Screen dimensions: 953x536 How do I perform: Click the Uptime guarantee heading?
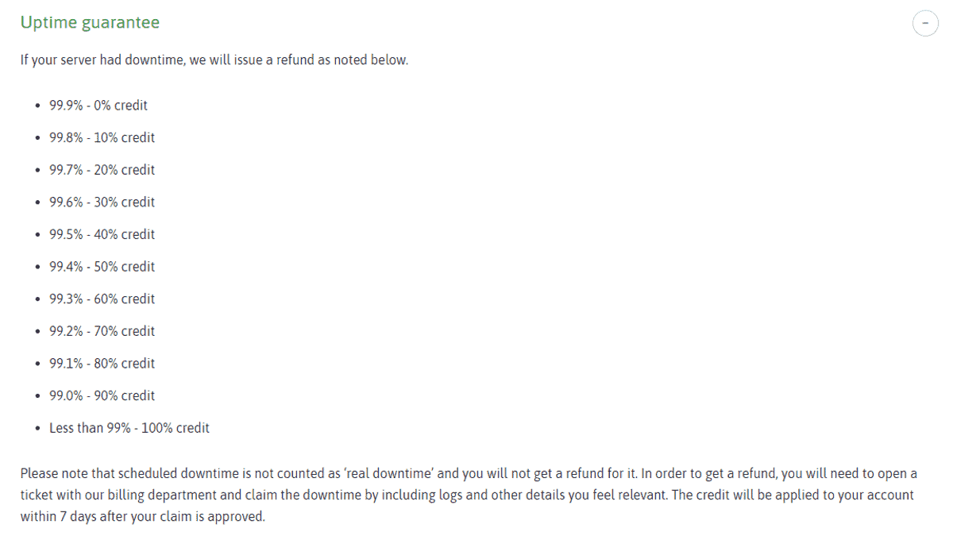point(90,22)
